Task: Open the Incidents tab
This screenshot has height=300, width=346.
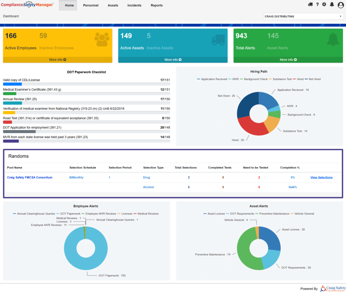Action: (x=134, y=5)
